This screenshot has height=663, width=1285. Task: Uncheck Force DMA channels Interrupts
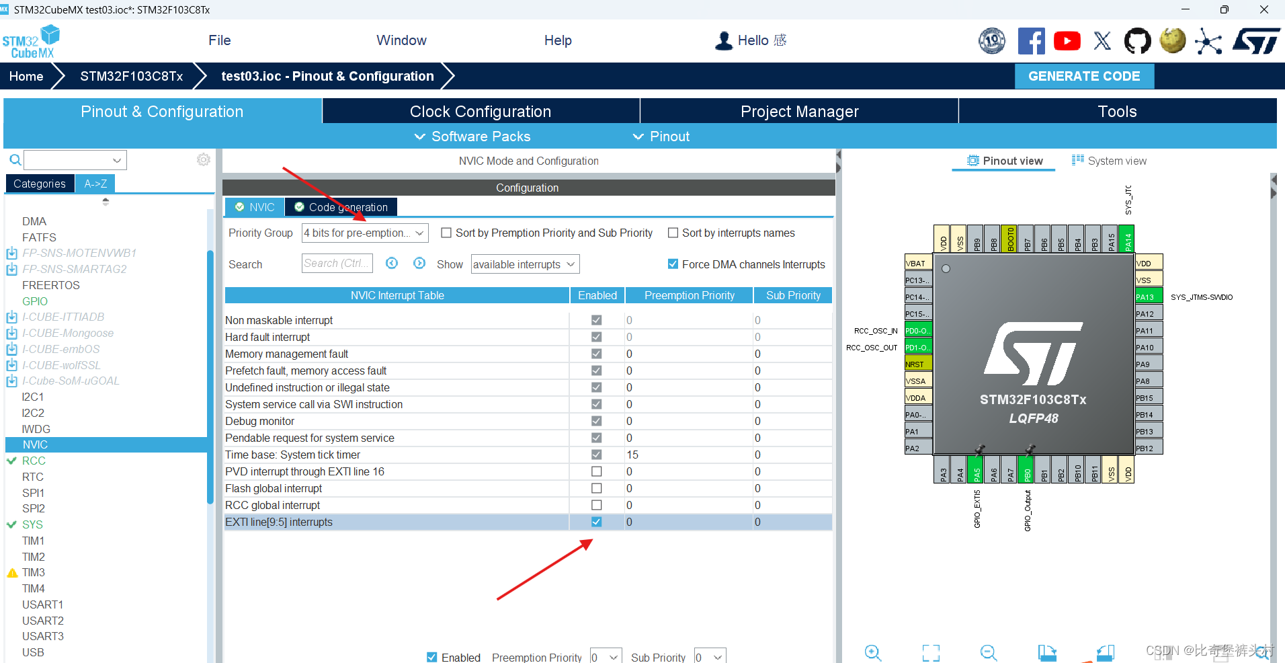coord(673,264)
